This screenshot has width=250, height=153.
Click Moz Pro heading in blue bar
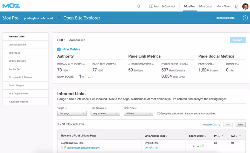point(10,18)
